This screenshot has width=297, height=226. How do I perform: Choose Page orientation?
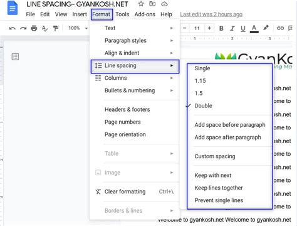point(135,134)
